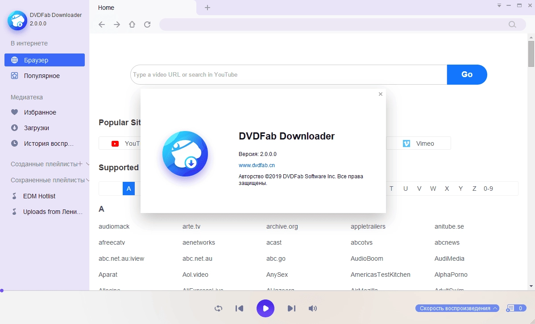Click the star icon beside Популярное
This screenshot has width=535, height=324.
pos(14,76)
